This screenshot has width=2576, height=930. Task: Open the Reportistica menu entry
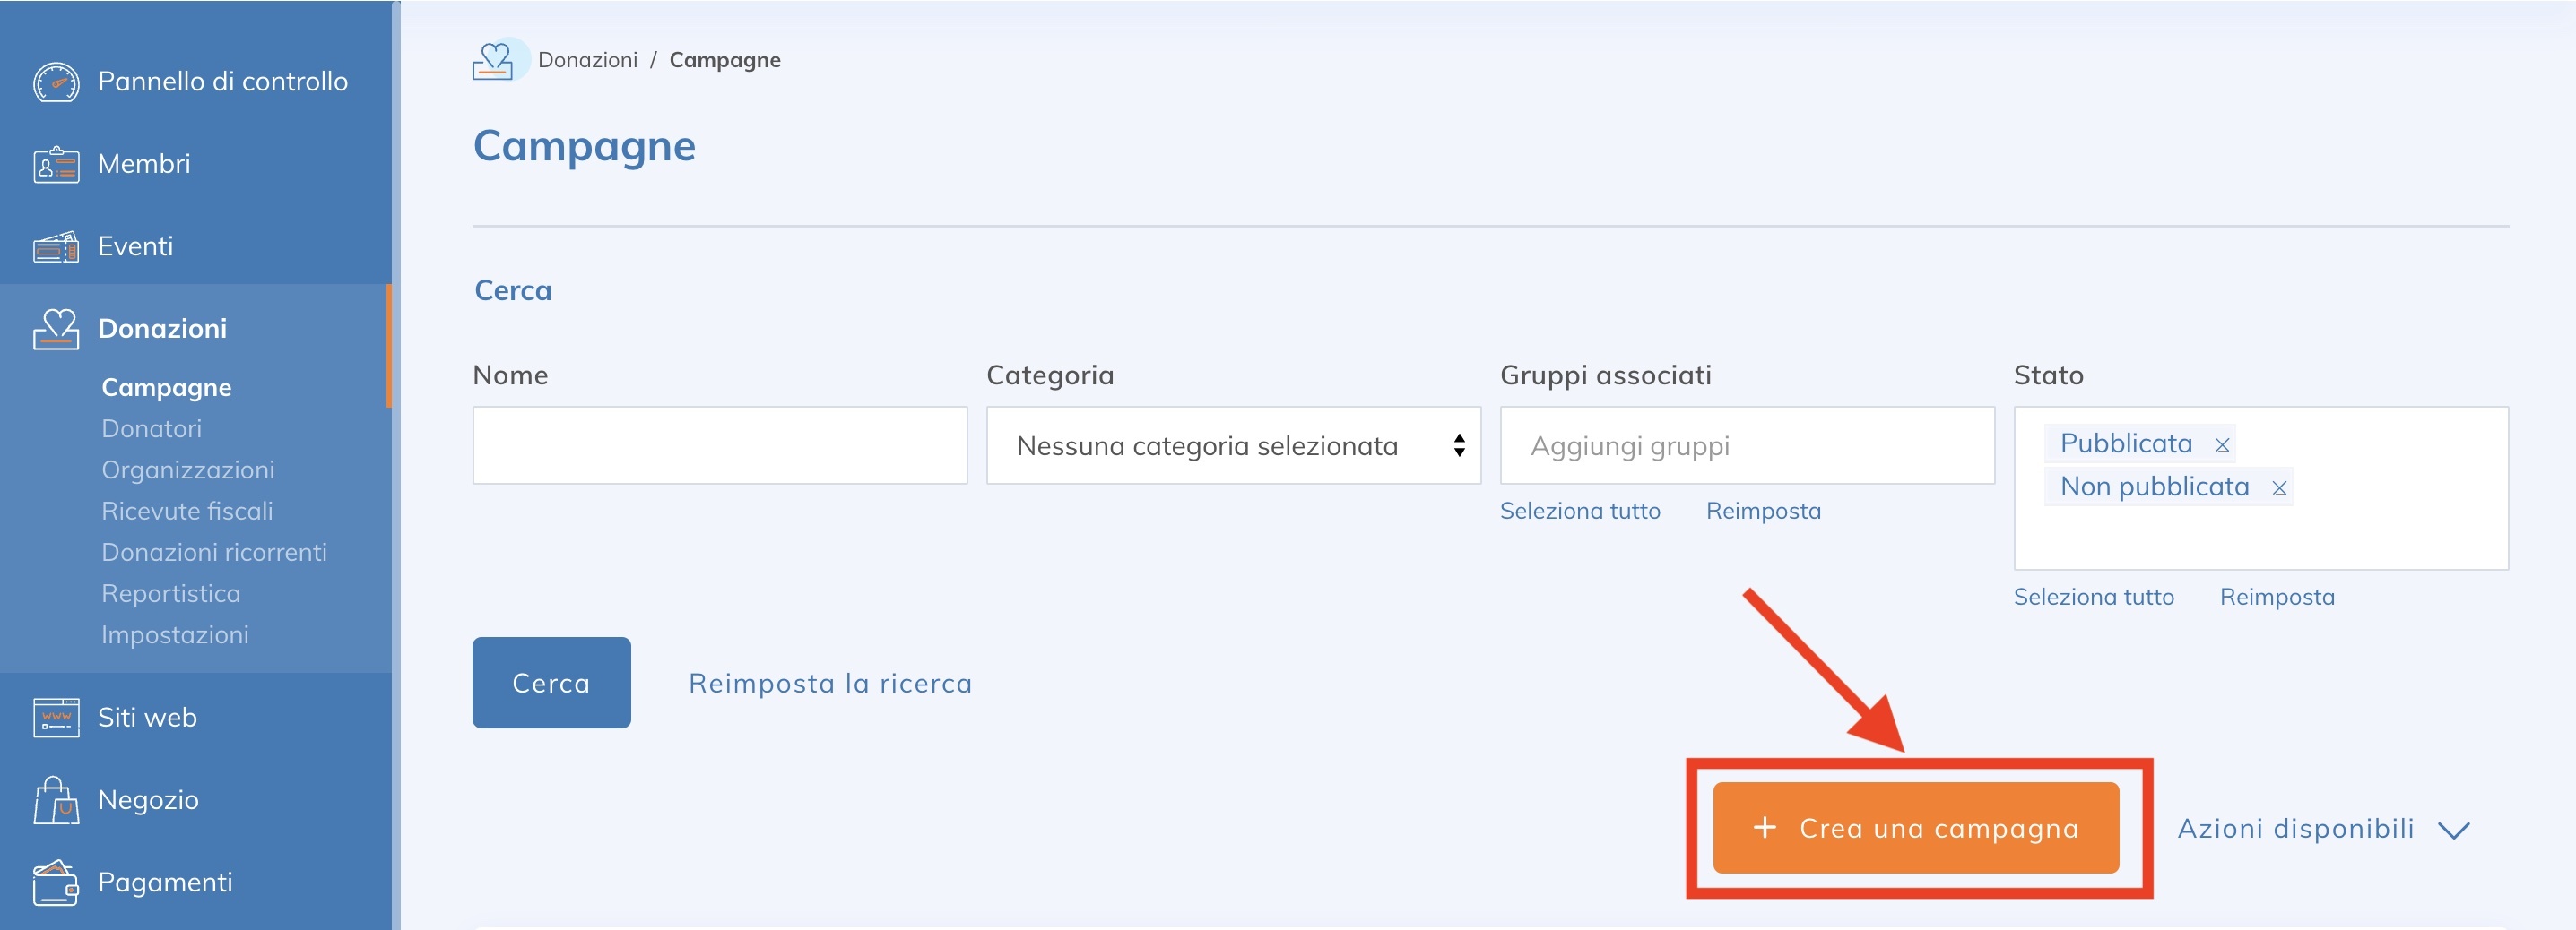(170, 593)
